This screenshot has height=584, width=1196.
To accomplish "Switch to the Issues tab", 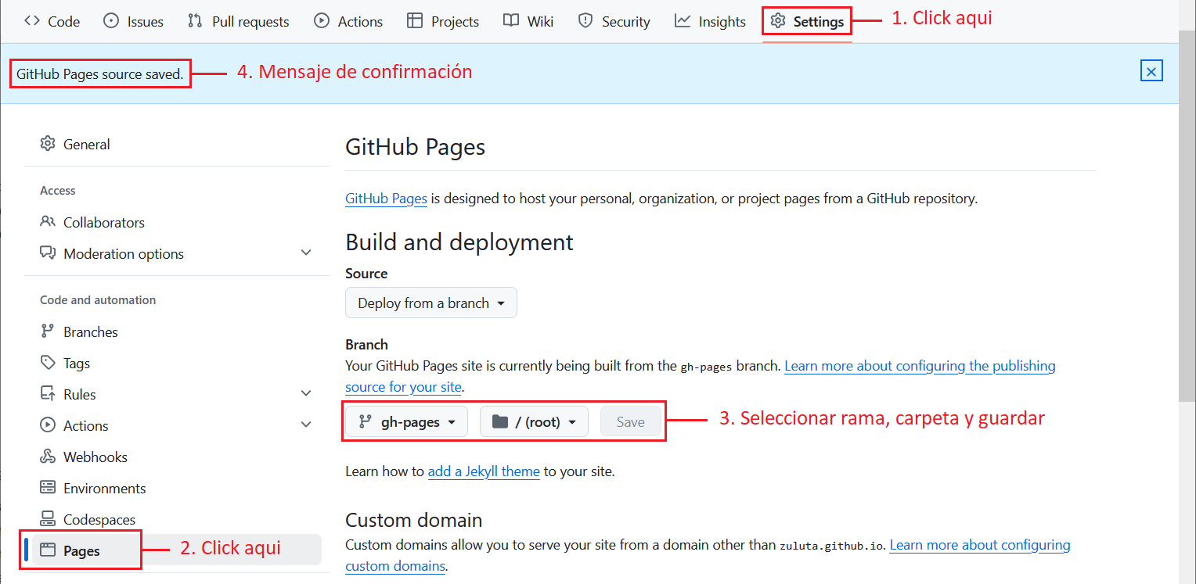I will click(x=134, y=21).
